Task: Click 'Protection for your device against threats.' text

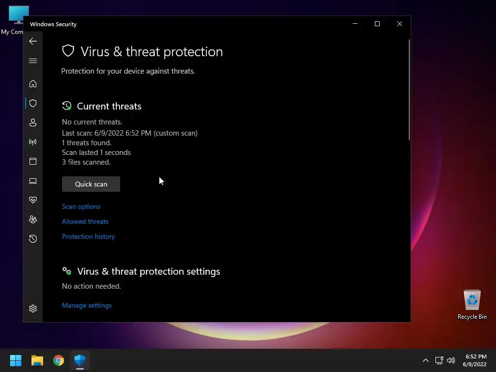Action: coord(128,71)
